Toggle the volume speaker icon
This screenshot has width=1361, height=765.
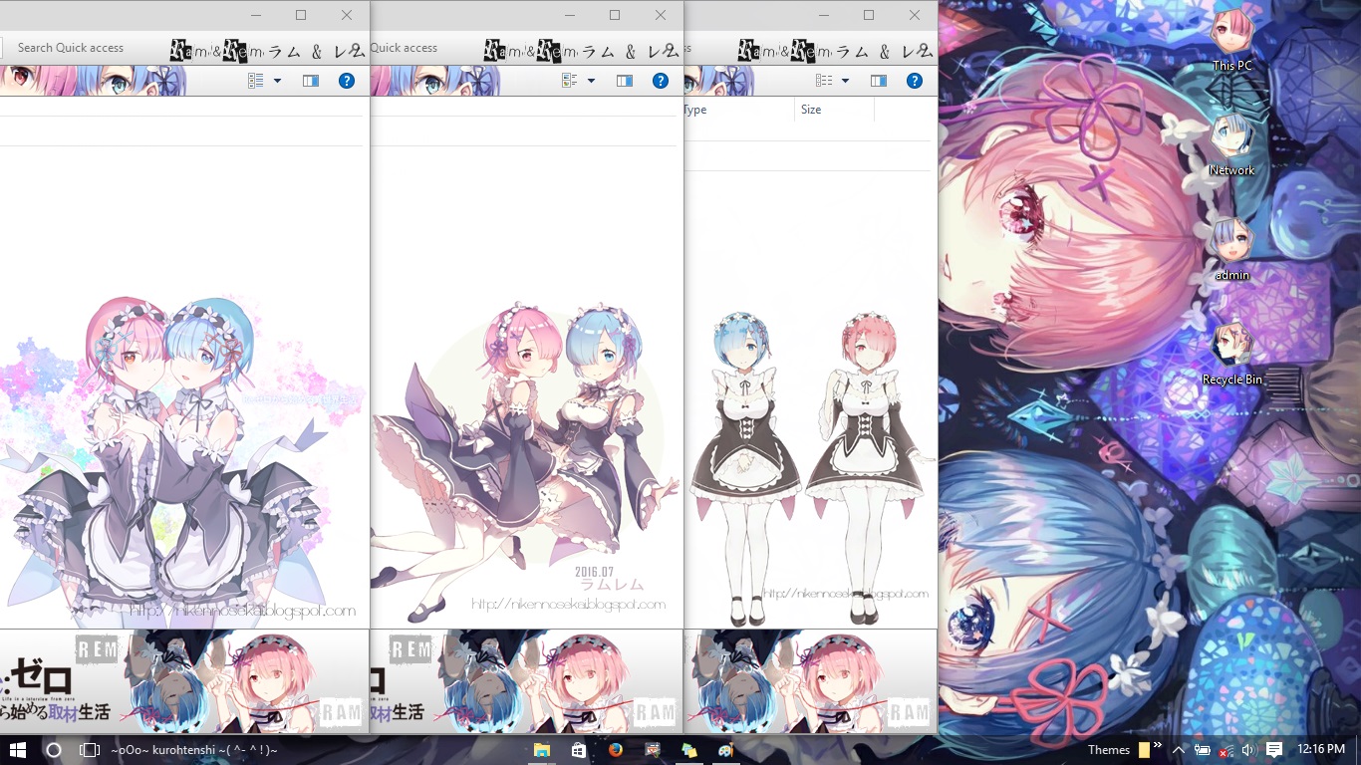coord(1249,749)
